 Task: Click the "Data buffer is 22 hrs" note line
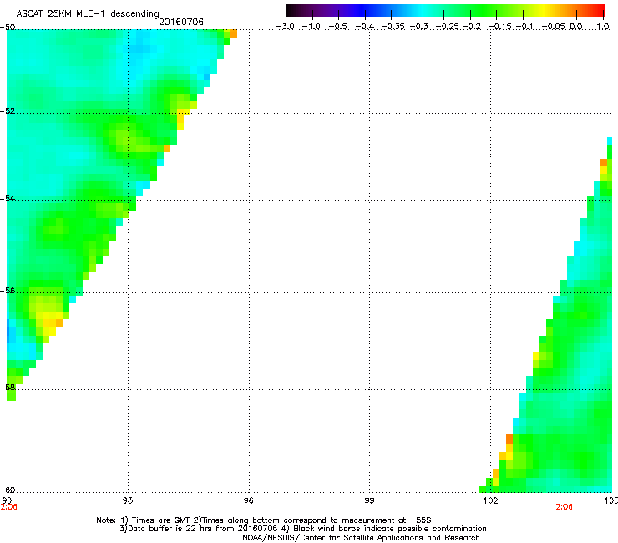(302, 529)
